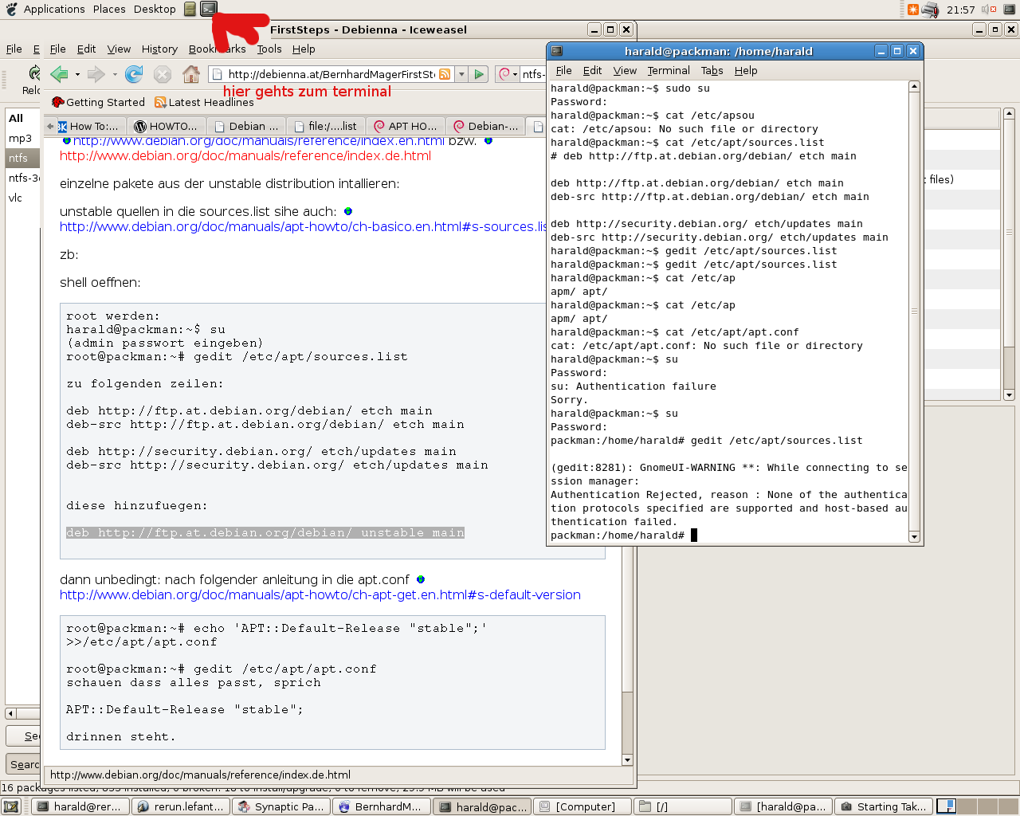The image size is (1020, 816).
Task: Open the View menu in Iceweasel
Action: coord(119,49)
